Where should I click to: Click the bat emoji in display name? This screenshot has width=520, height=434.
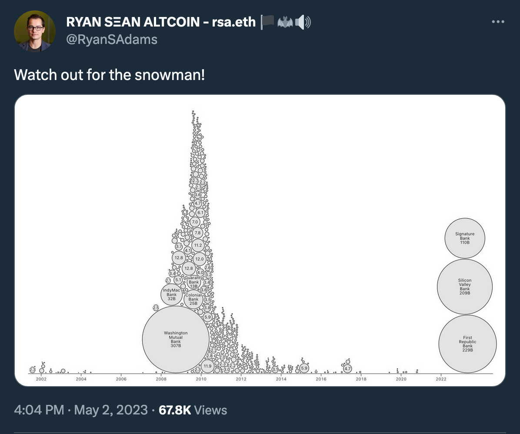click(x=285, y=22)
